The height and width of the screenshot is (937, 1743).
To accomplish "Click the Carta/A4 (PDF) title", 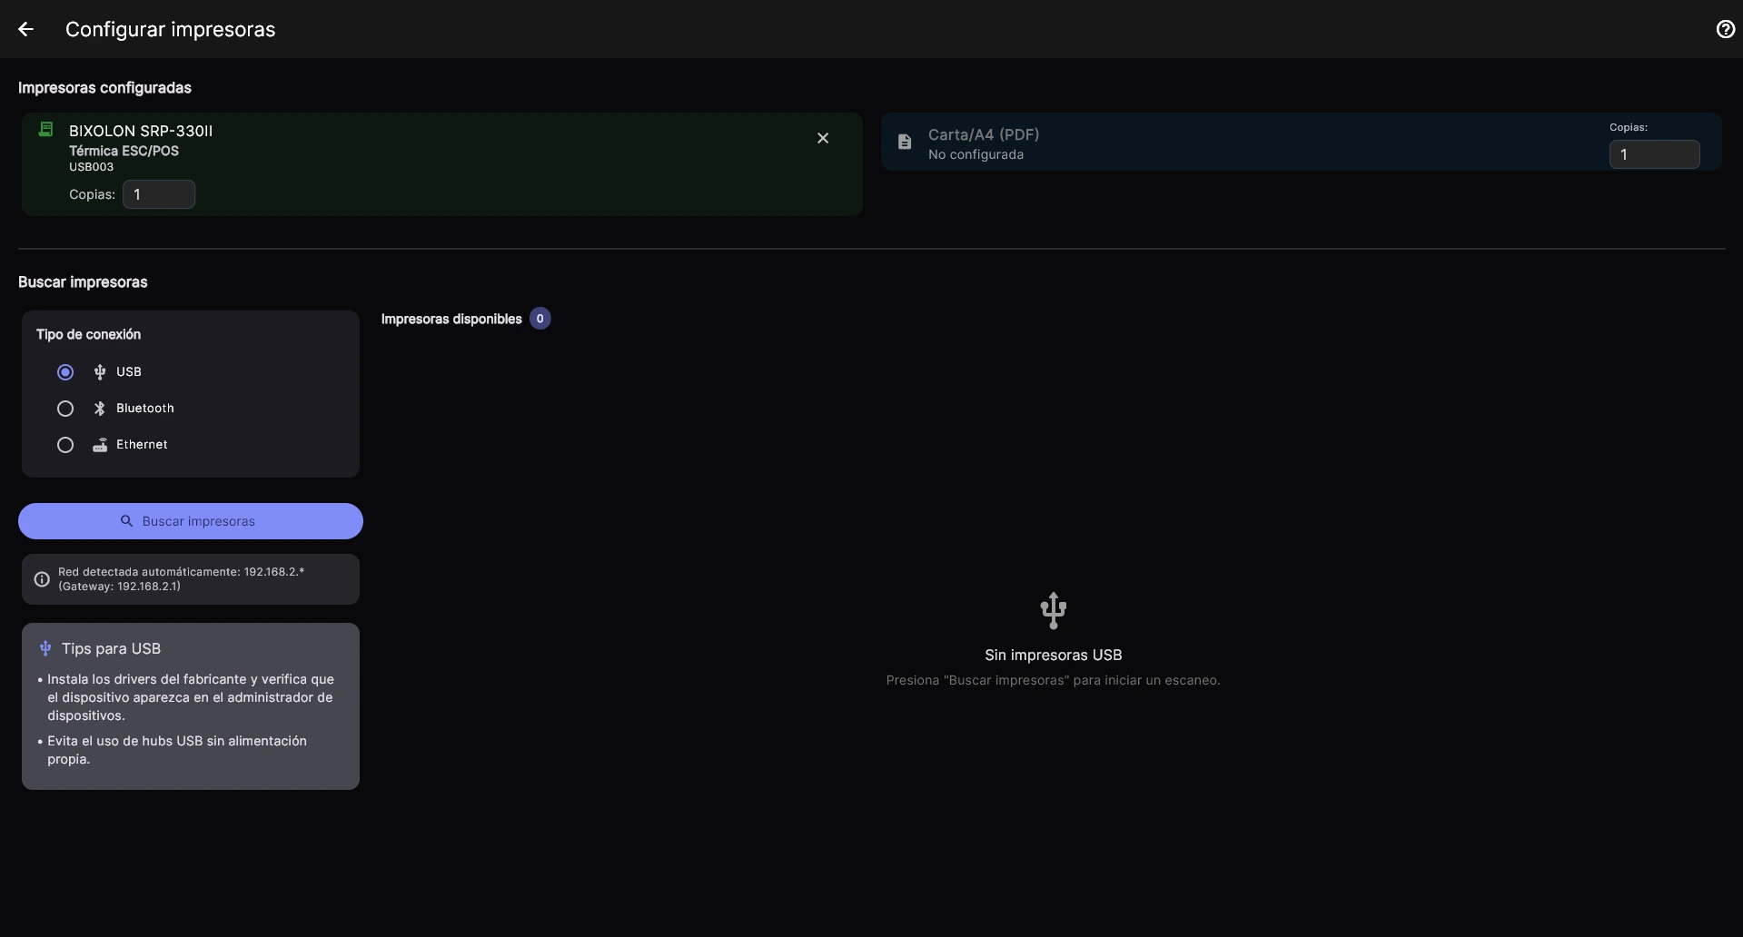I will point(984,134).
